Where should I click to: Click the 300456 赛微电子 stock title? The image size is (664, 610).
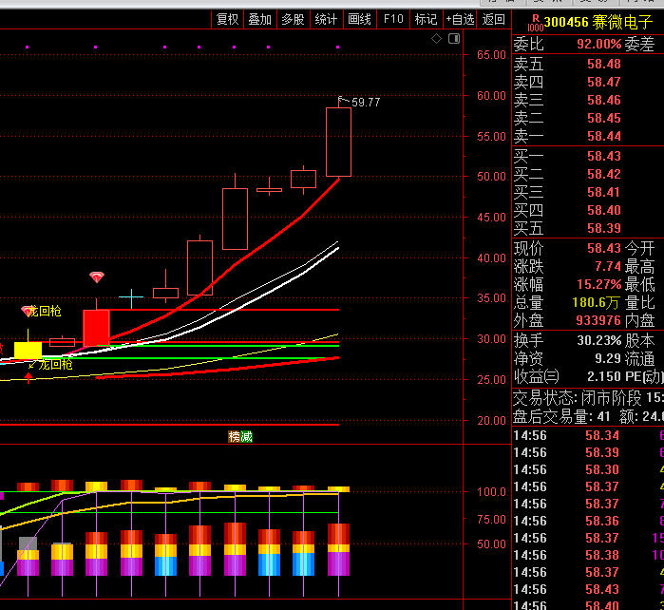pos(598,21)
